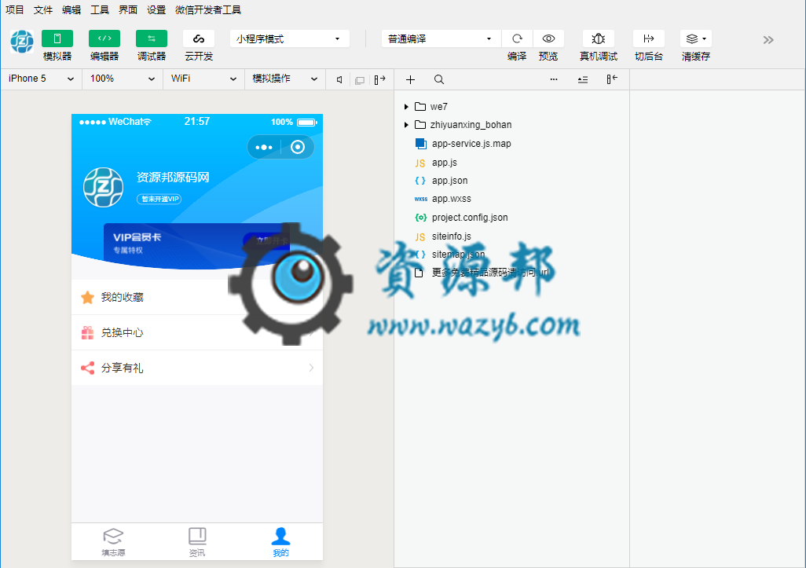This screenshot has width=806, height=568.
Task: Toggle the 调试器 debugger panel button
Action: click(152, 38)
